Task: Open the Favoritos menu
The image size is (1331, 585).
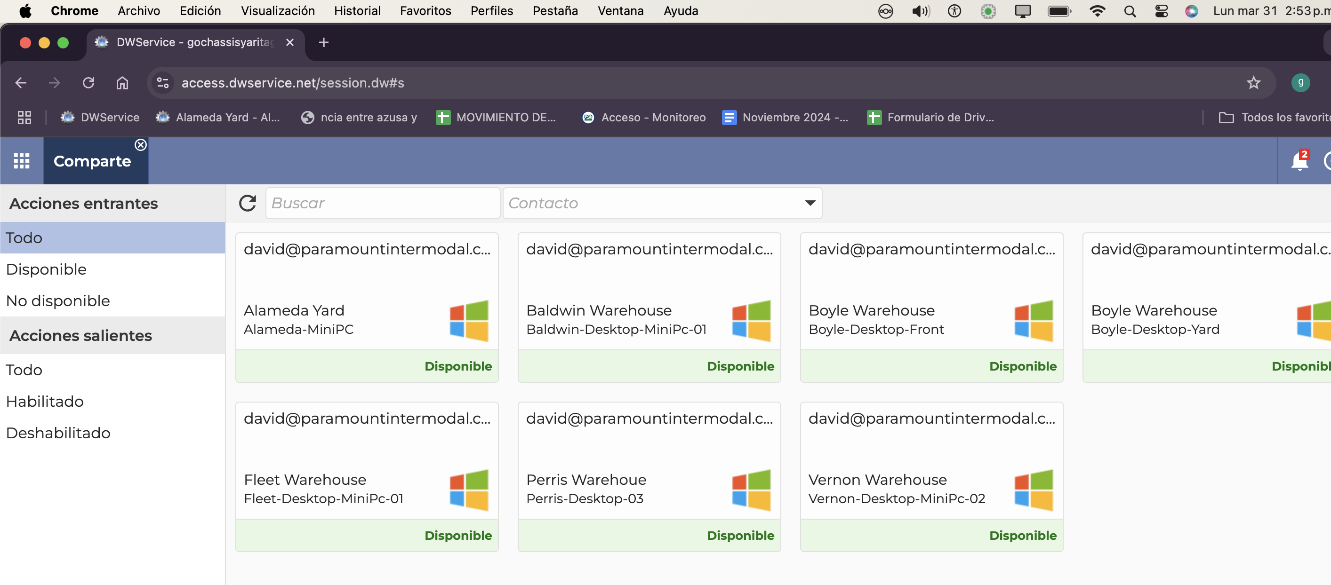Action: click(x=425, y=11)
